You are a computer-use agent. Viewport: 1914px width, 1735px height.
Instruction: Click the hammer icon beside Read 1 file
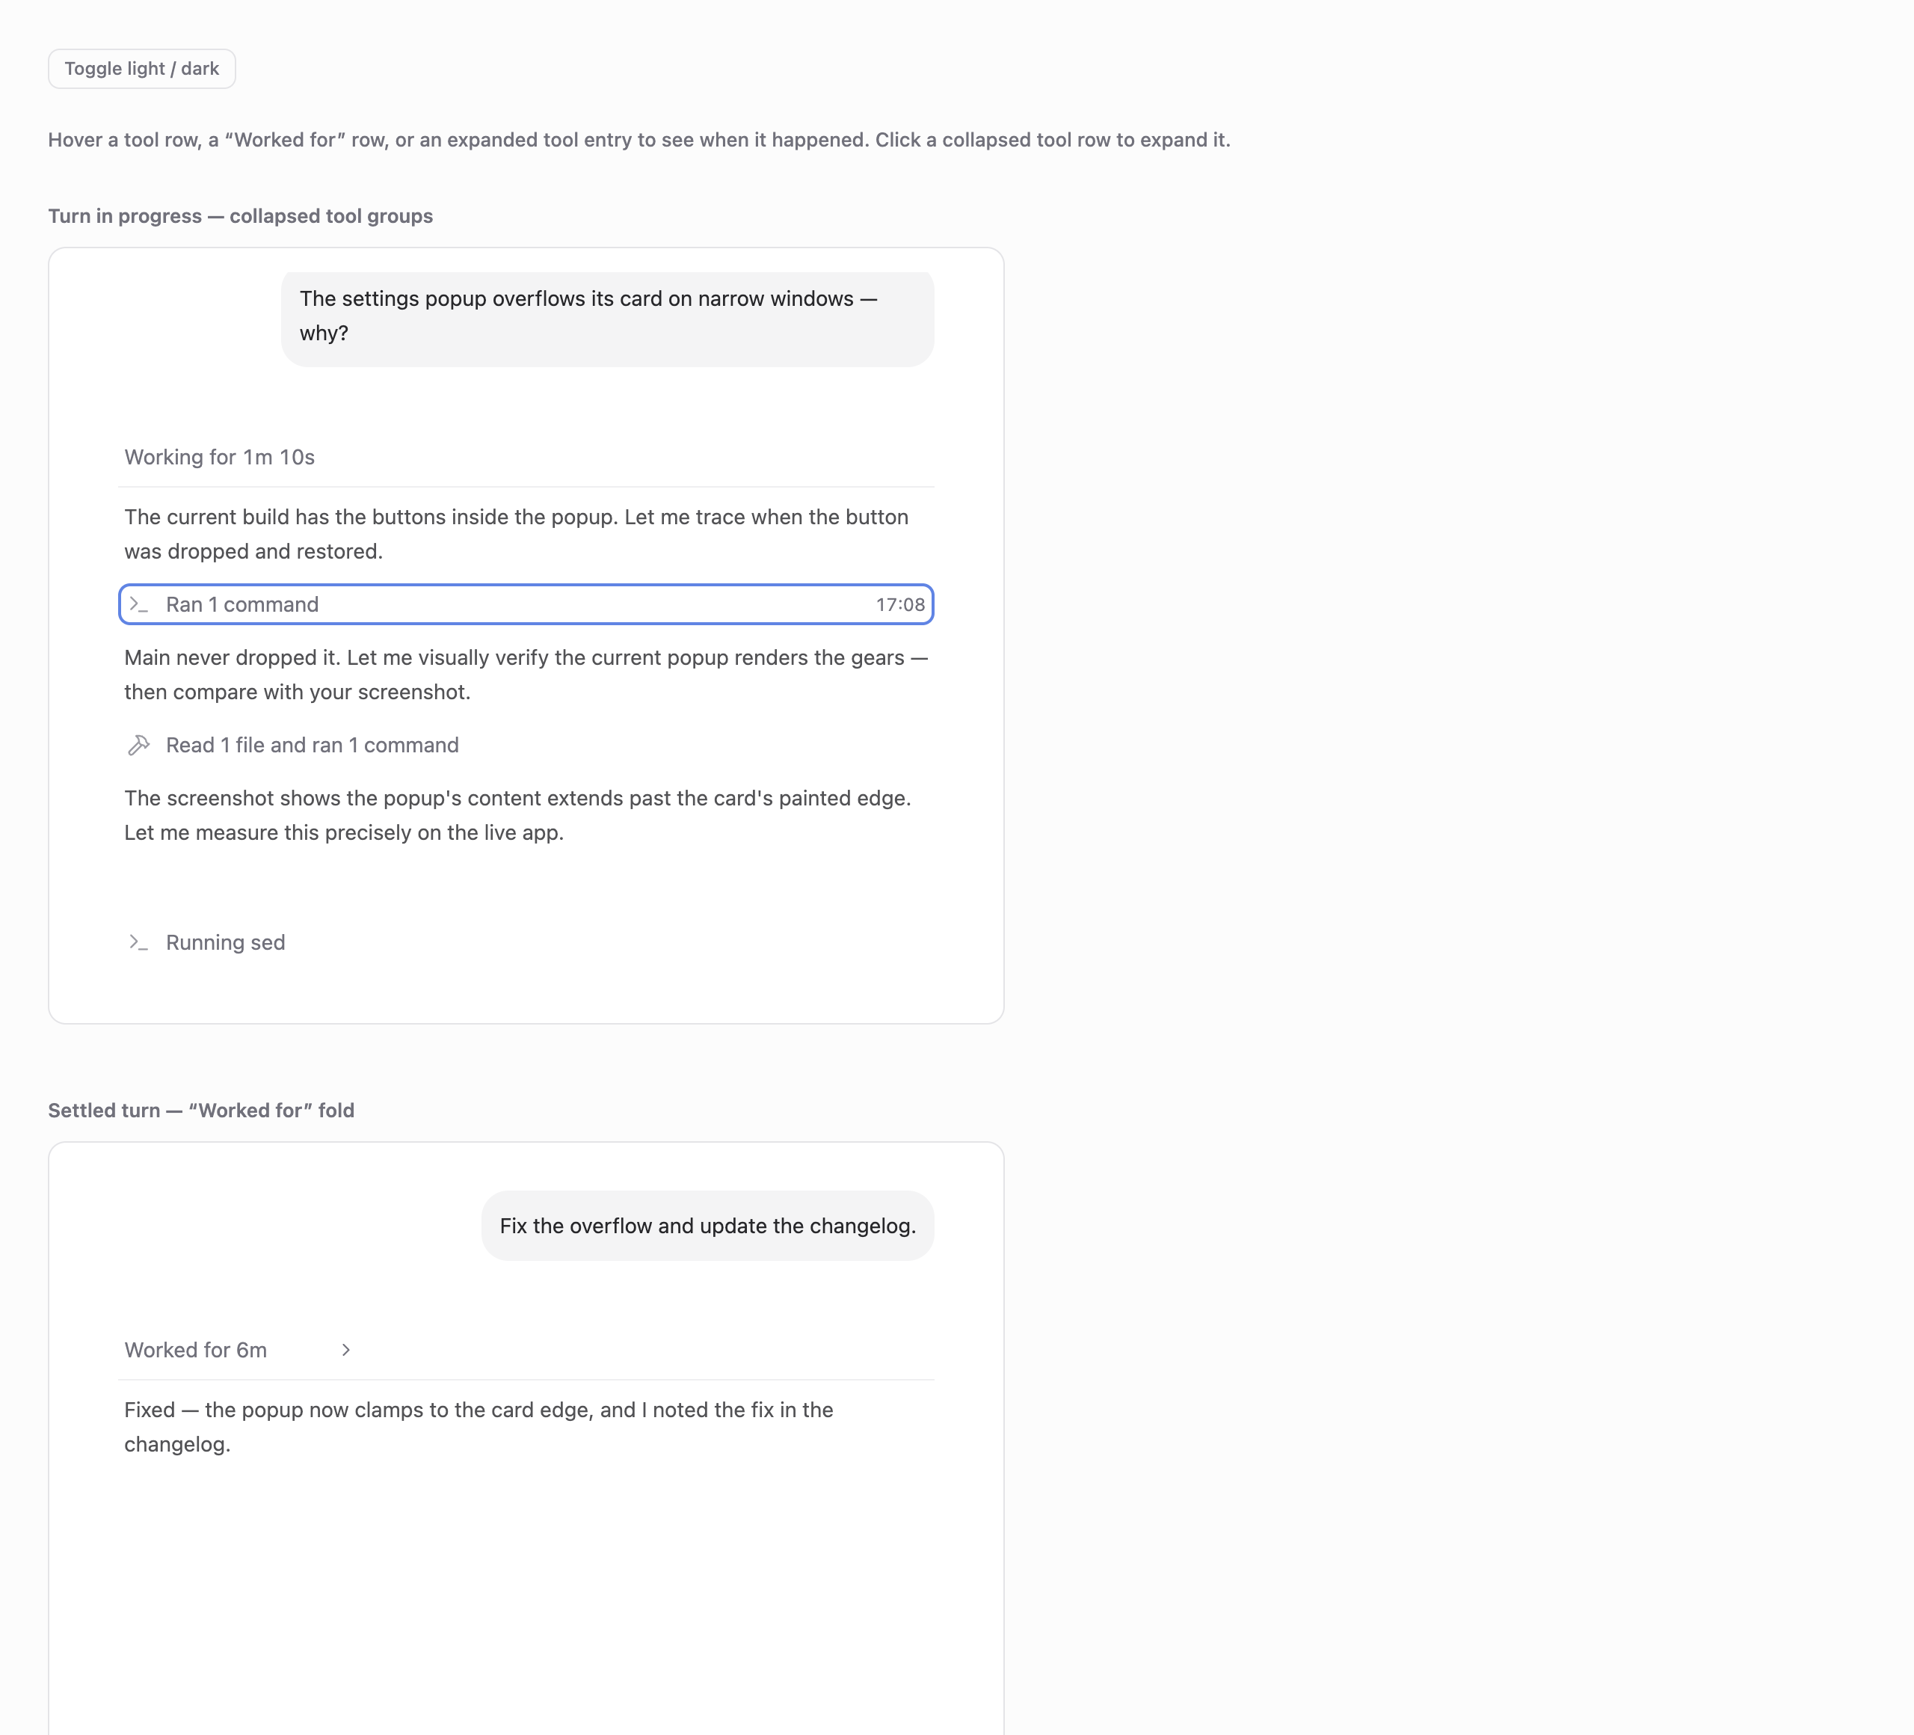click(x=140, y=746)
